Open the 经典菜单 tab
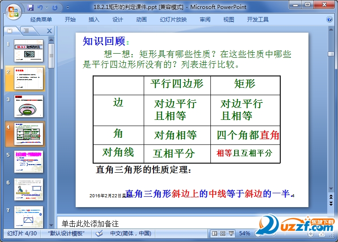The height and width of the screenshot is (242, 338). click(x=41, y=20)
